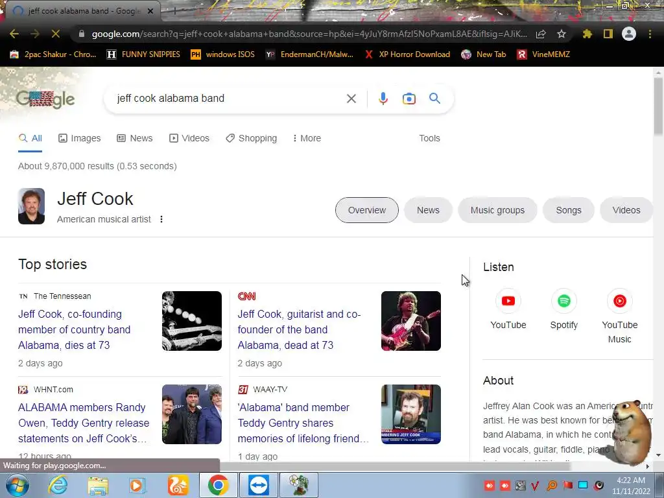Open the windows ISOS bookmark
Screen dimensions: 664x498
tap(223, 54)
